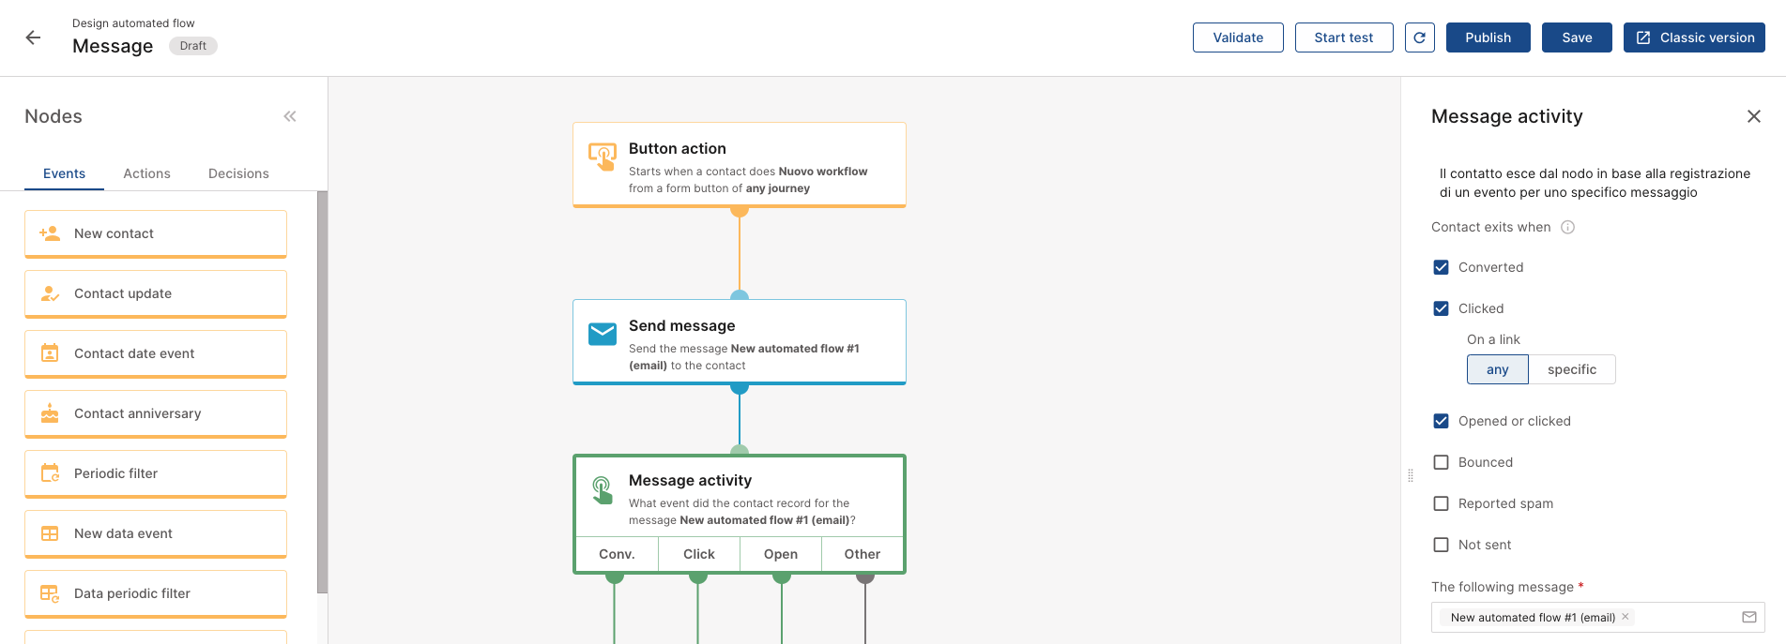Viewport: 1786px width, 644px height.
Task: Switch to the Actions tab
Action: 146,173
